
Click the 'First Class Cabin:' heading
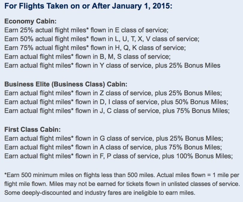pos(32,129)
